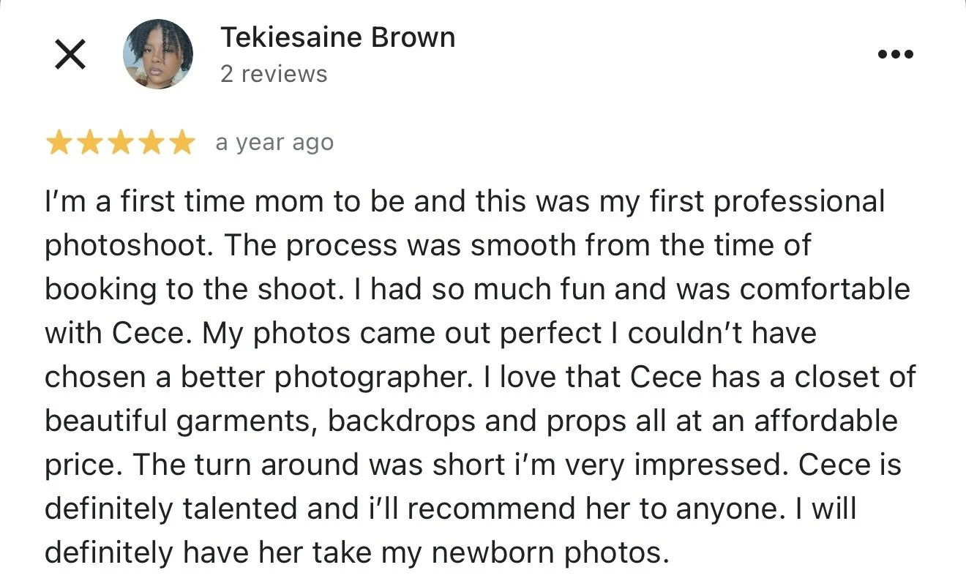966x581 pixels.
Task: Click the second gold rating star
Action: coord(89,143)
